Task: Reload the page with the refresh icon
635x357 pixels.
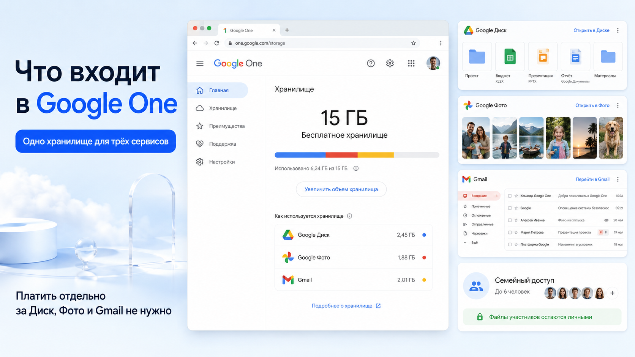Action: (x=217, y=43)
